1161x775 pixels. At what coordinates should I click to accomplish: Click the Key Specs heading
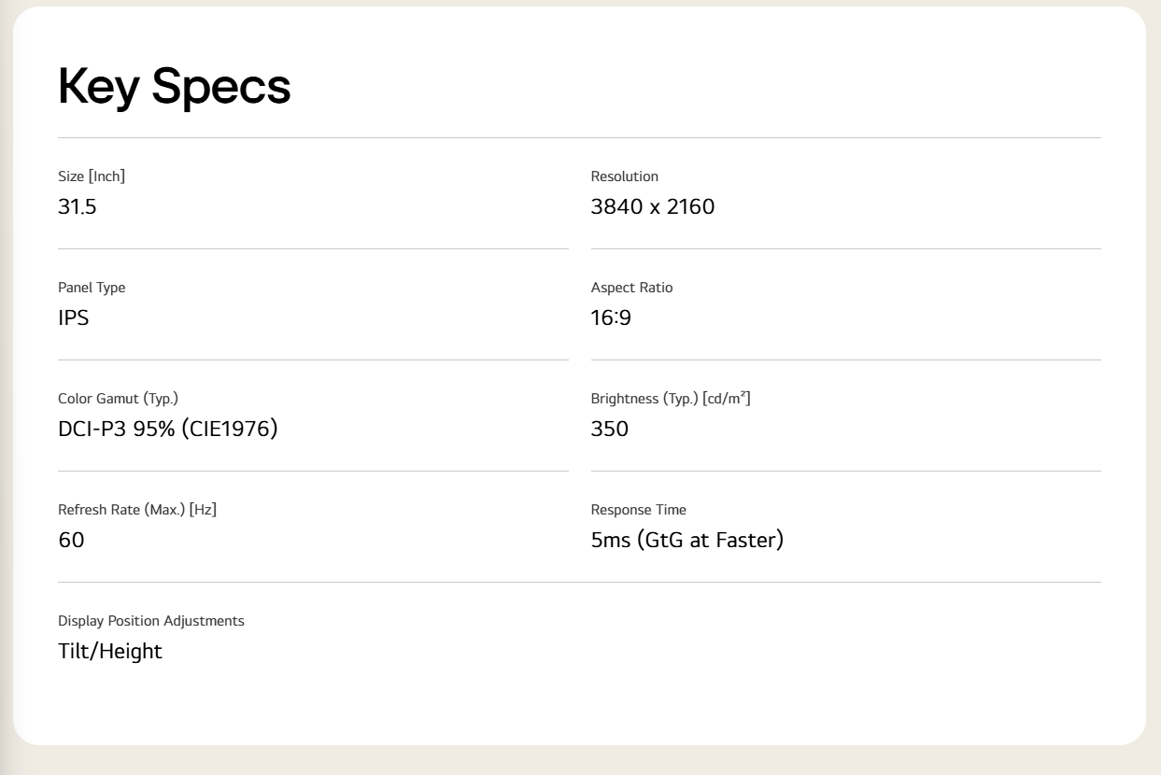pyautogui.click(x=175, y=87)
